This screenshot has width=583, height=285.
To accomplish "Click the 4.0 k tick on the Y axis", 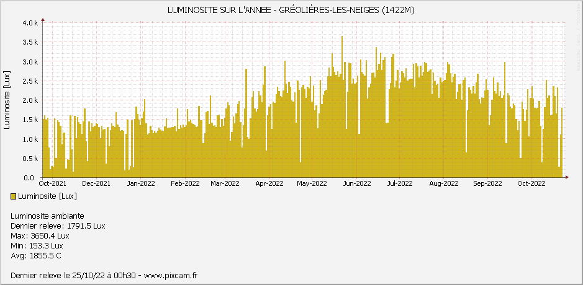I will [x=30, y=23].
